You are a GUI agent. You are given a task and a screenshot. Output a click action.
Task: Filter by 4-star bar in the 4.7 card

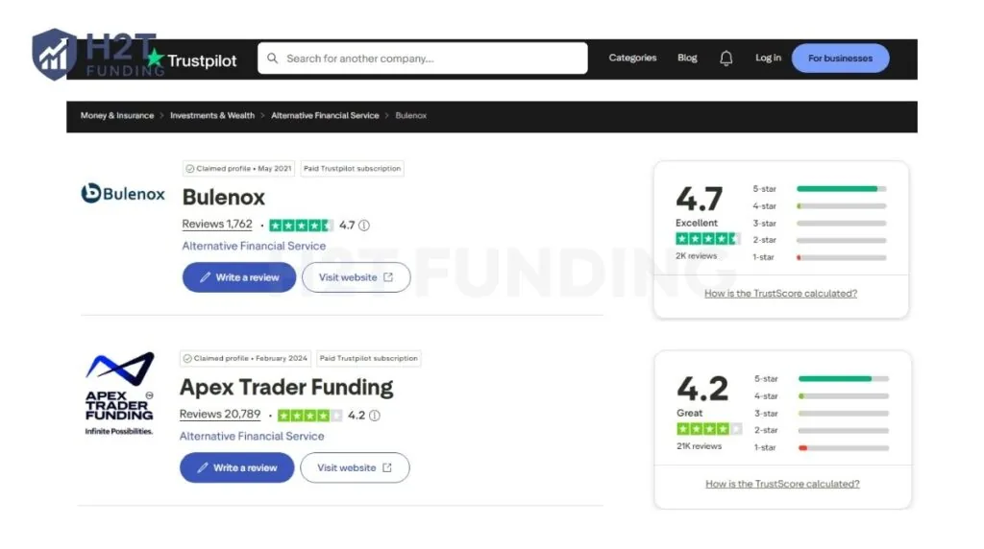[x=842, y=206]
